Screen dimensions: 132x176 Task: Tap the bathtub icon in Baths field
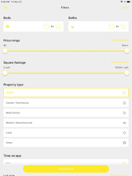click(x=73, y=26)
